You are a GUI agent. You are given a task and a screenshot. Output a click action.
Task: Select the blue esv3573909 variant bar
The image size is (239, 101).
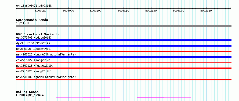[124, 40]
